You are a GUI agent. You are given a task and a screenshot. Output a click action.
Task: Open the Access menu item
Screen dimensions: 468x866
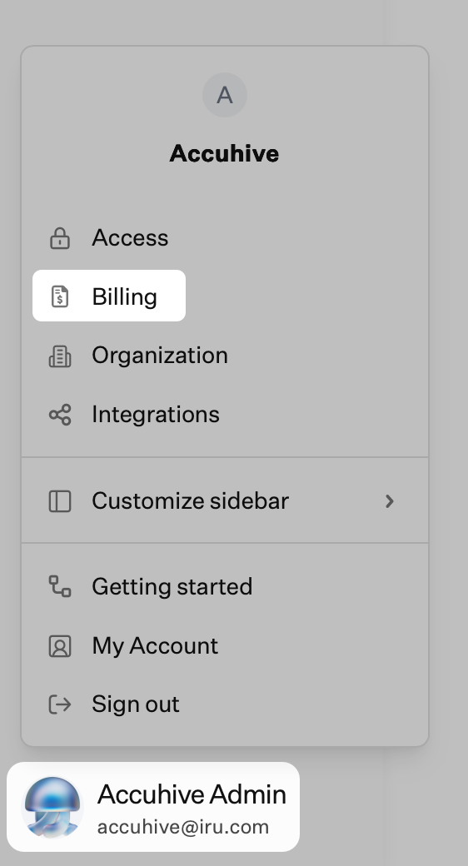point(224,238)
